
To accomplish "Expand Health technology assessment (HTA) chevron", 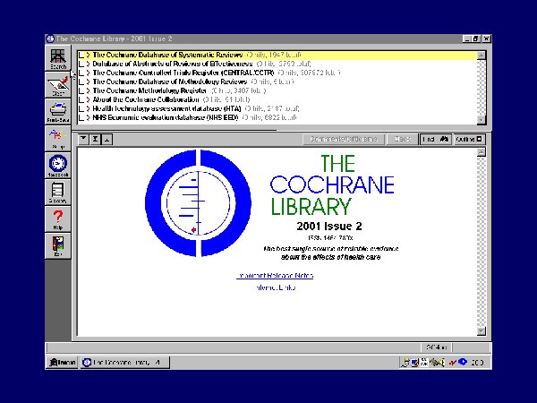I will [89, 108].
